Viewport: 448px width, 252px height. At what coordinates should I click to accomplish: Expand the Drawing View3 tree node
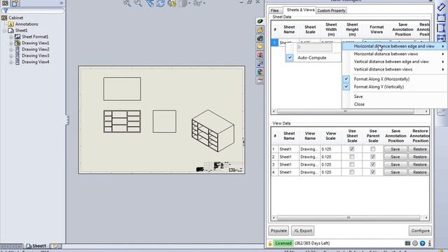tap(11, 56)
